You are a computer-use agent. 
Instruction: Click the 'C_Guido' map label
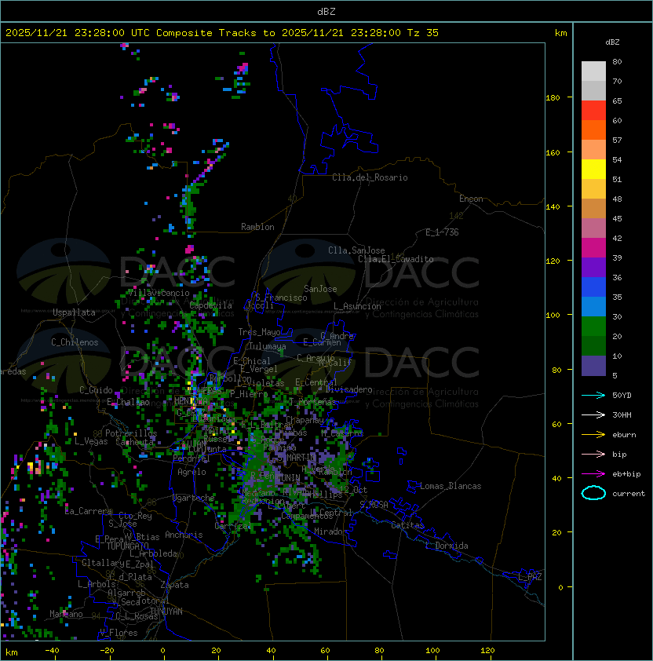pyautogui.click(x=96, y=390)
